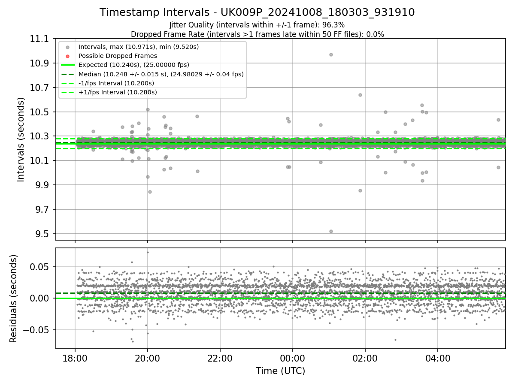Click the 'Intervals (seconds)' y-axis label
The height and width of the screenshot is (386, 515).
click(x=21, y=139)
